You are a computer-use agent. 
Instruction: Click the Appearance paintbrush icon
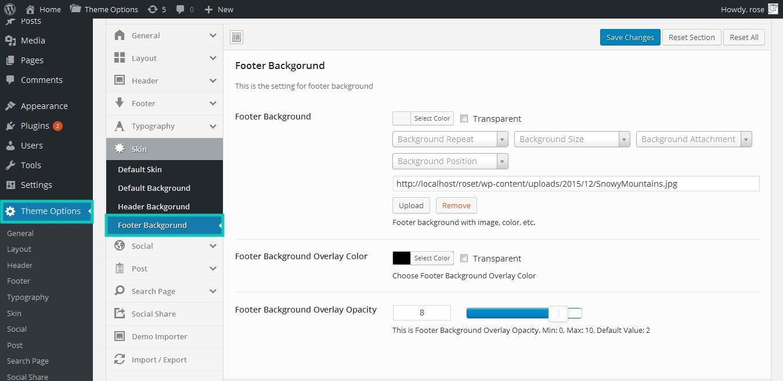click(10, 106)
